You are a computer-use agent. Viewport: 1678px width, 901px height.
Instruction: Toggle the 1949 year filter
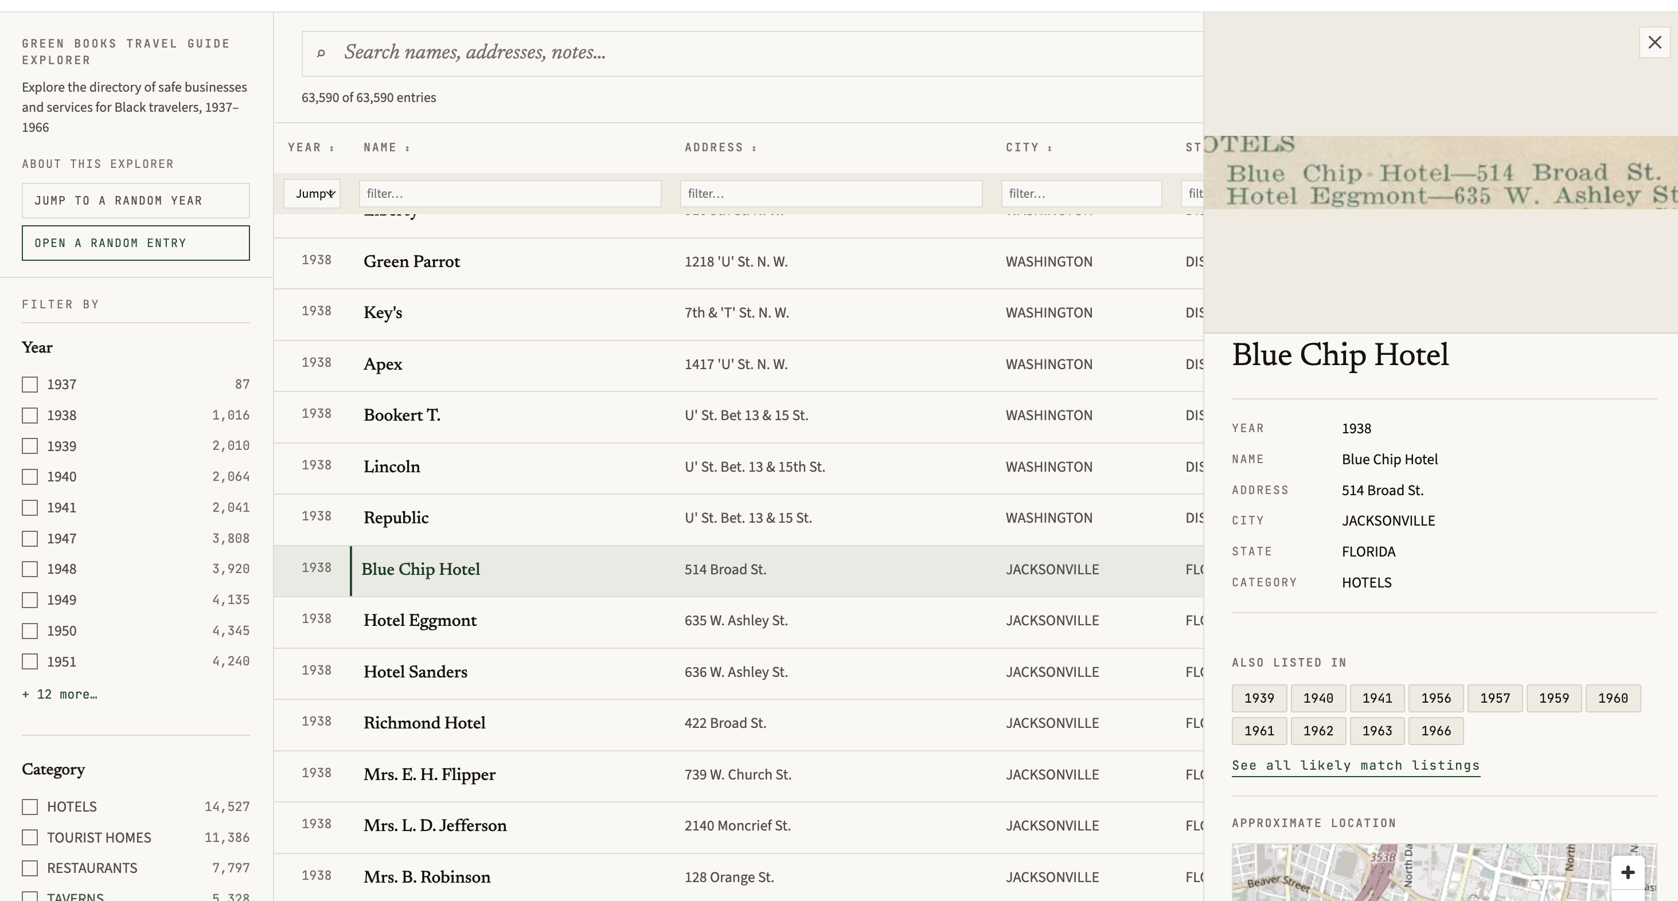point(30,600)
